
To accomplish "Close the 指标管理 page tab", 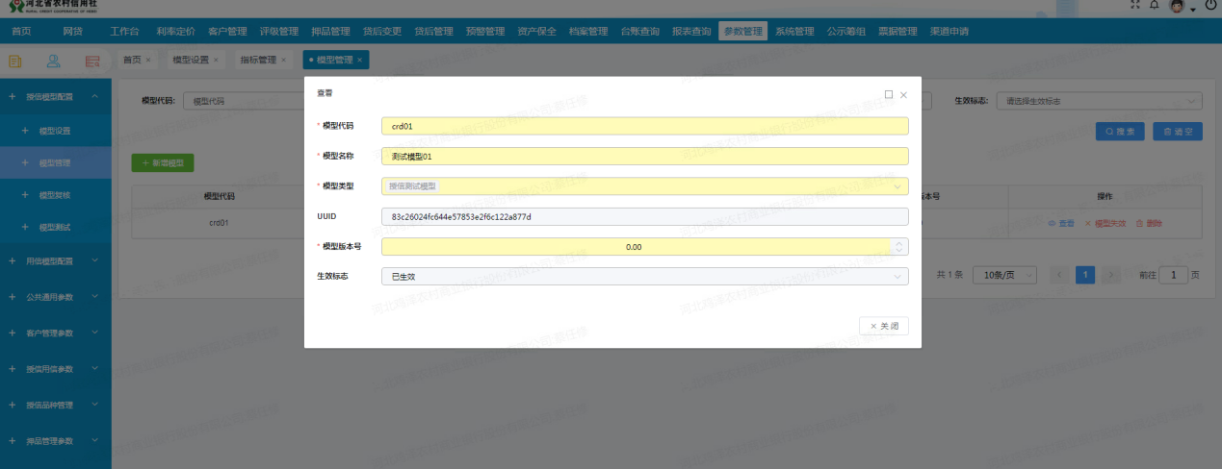I will click(x=284, y=60).
